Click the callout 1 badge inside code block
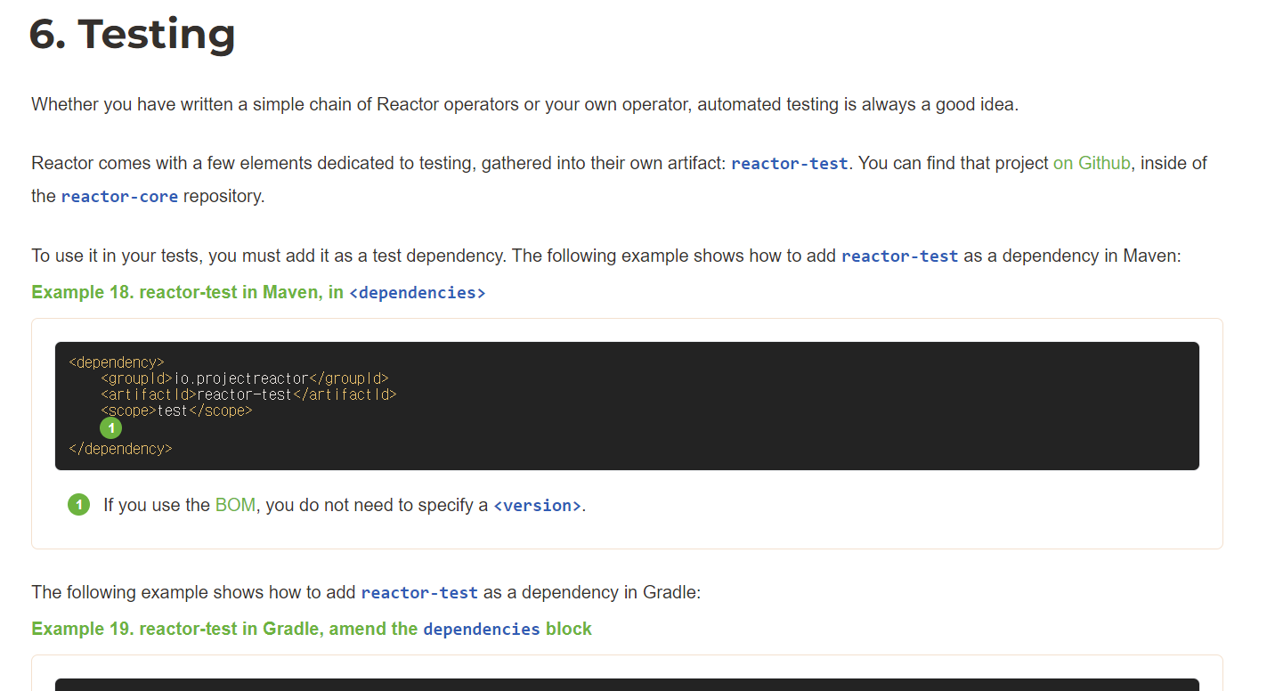The width and height of the screenshot is (1275, 691). (110, 428)
